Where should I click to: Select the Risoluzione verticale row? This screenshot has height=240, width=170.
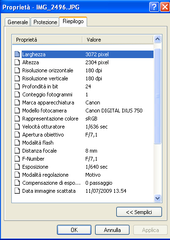point(84,78)
